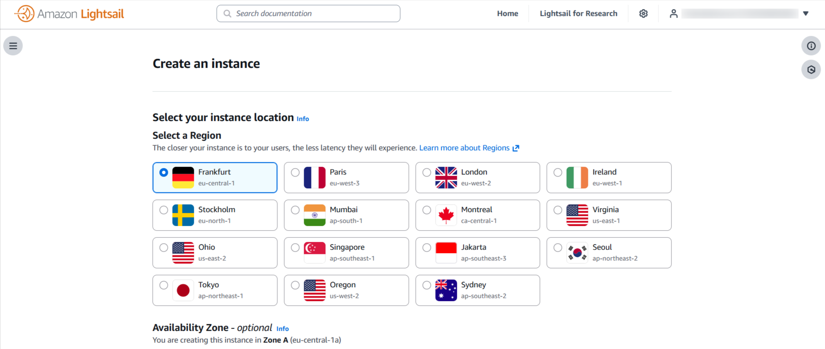Click the US flag for Ohio

tap(183, 253)
